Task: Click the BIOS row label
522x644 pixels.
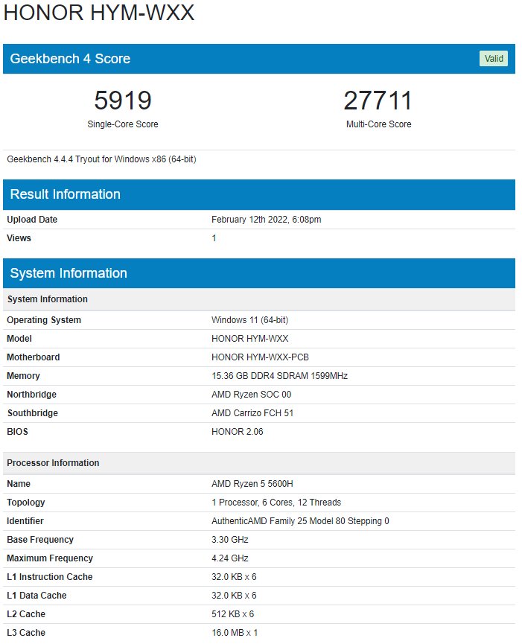Action: click(x=17, y=432)
